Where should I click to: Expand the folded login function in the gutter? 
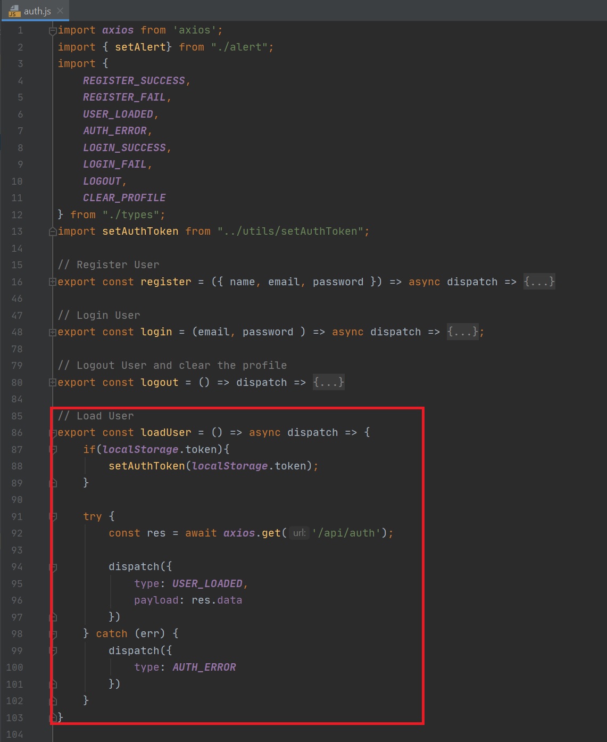coord(53,333)
